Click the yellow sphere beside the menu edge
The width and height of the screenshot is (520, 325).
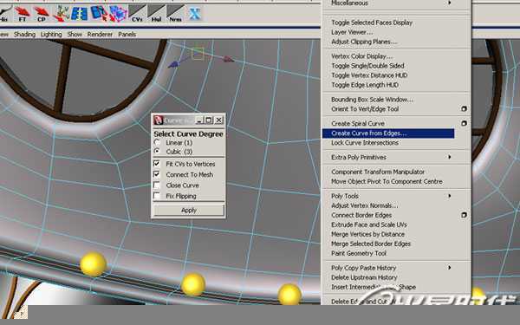(x=289, y=294)
